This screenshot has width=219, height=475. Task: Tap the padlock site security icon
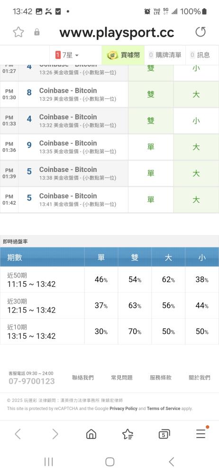[37, 32]
